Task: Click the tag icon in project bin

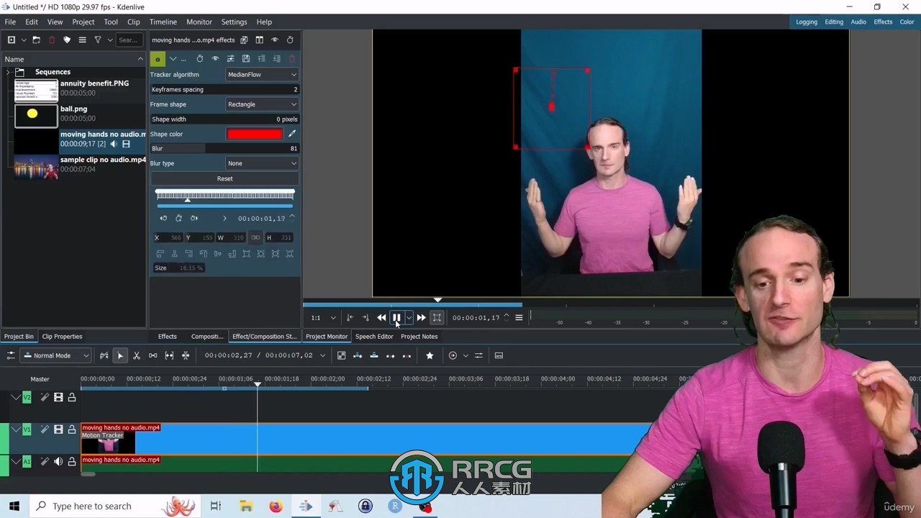Action: coord(67,40)
